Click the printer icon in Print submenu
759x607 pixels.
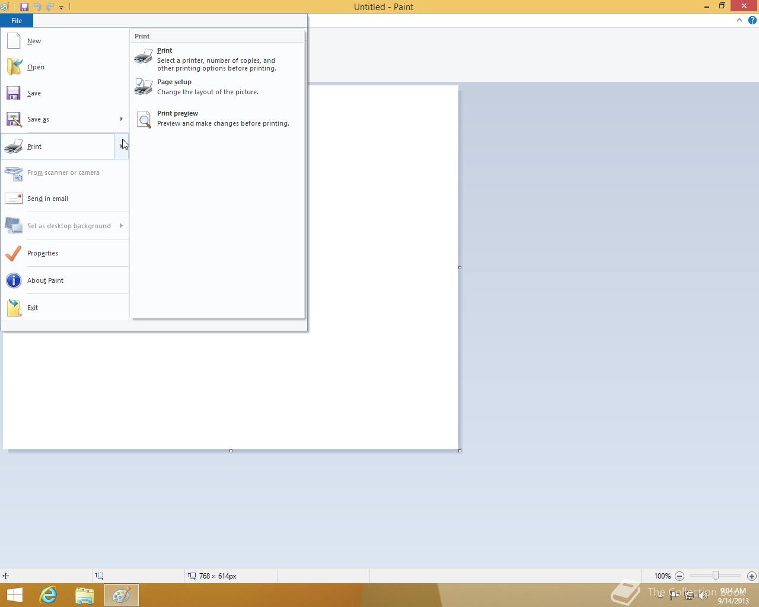point(143,56)
